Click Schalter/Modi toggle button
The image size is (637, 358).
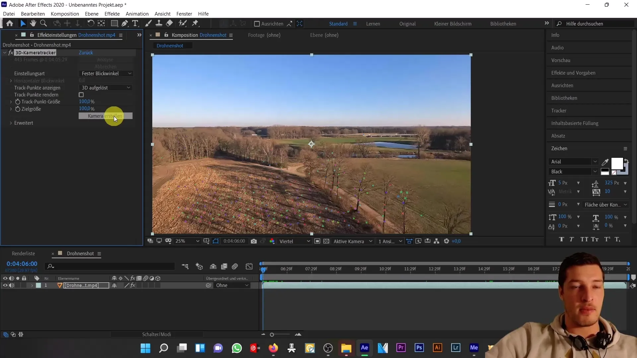[157, 334]
